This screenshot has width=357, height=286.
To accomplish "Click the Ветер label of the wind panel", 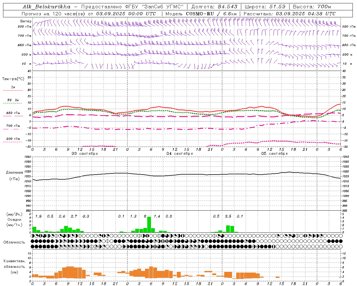I will pos(26,21).
